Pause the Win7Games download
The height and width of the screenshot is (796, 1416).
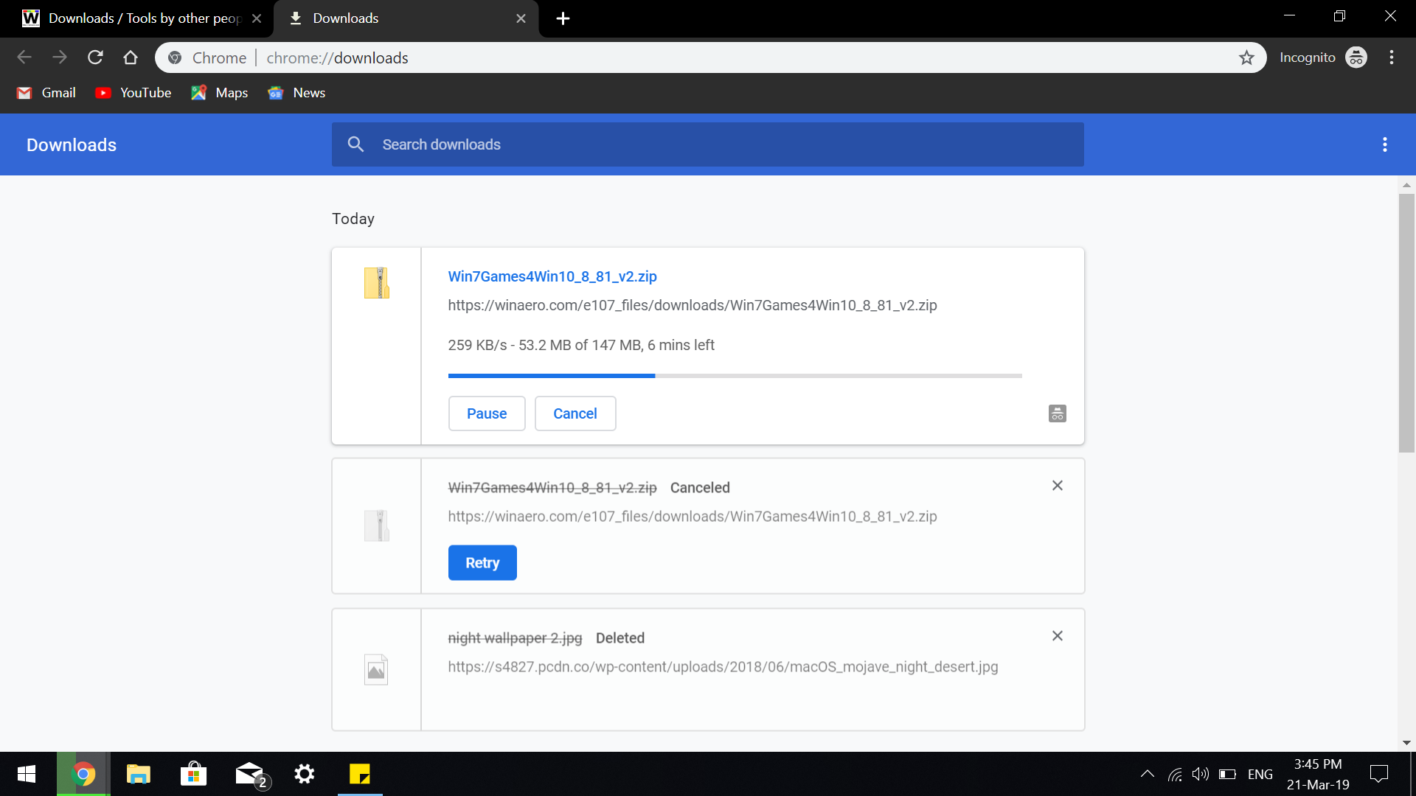click(487, 413)
